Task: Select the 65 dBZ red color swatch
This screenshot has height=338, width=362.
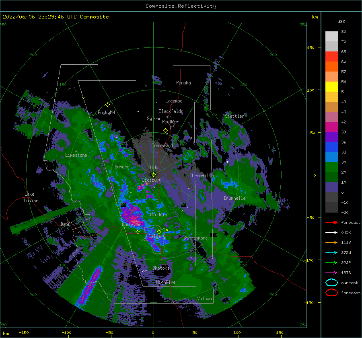Action: coord(331,57)
